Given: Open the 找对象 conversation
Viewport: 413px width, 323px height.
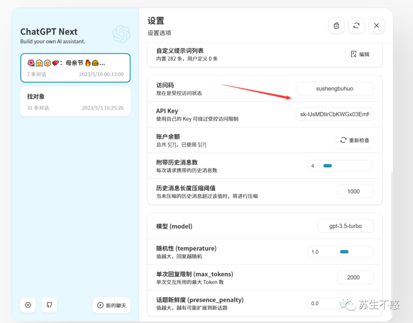Looking at the screenshot, I should tap(75, 101).
